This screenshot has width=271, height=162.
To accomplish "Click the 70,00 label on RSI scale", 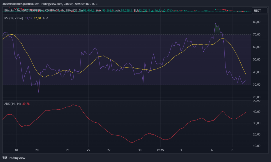I will 257,35.
